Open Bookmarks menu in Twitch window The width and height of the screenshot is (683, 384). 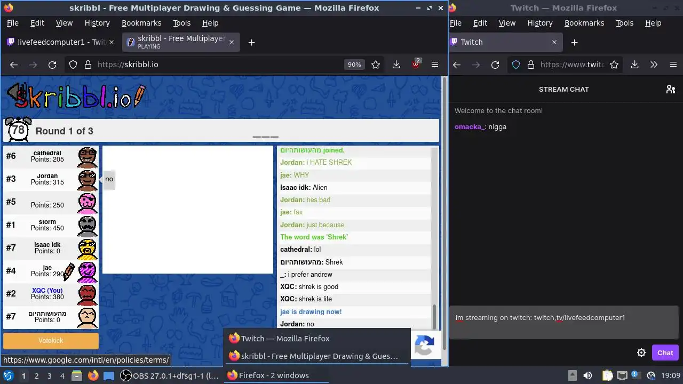pos(584,23)
